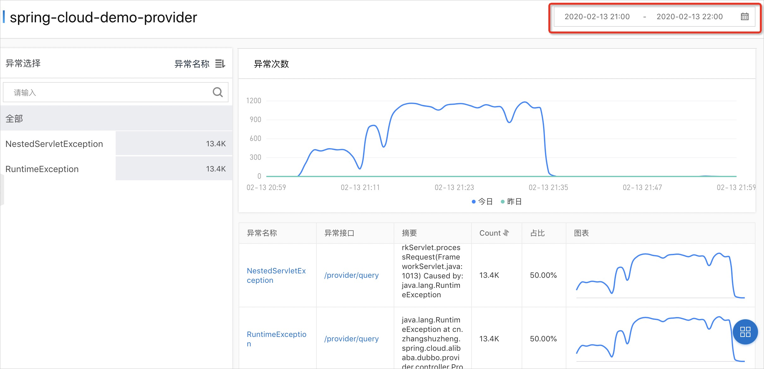
Task: Click 13.4K beside RuntimeException in left list
Action: pos(216,169)
